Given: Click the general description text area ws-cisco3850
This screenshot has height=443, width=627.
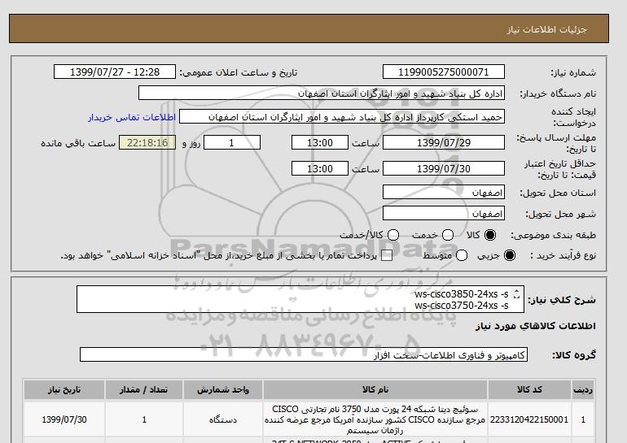Looking at the screenshot, I should [300, 299].
